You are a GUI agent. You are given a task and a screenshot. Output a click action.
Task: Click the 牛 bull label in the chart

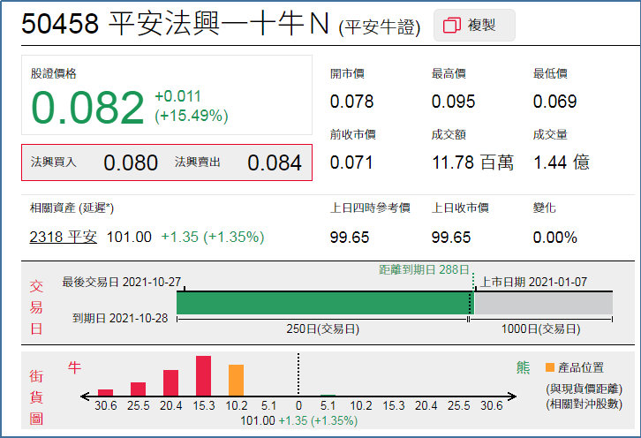[74, 367]
